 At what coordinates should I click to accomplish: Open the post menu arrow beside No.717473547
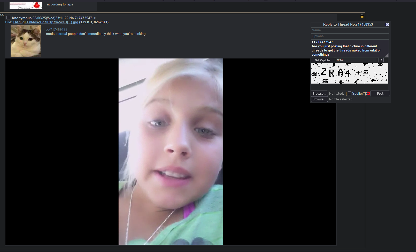[95, 18]
